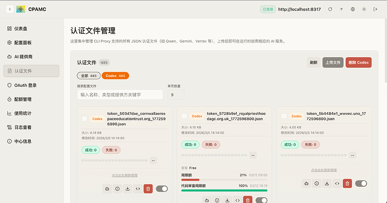Click the usage statistics chart icon

pyautogui.click(x=10, y=113)
